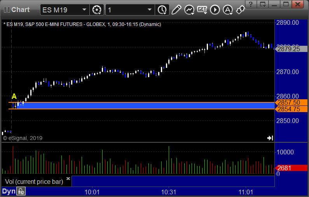This screenshot has height=197, width=309.
Task: Click the GET tools icon
Action: pyautogui.click(x=202, y=10)
